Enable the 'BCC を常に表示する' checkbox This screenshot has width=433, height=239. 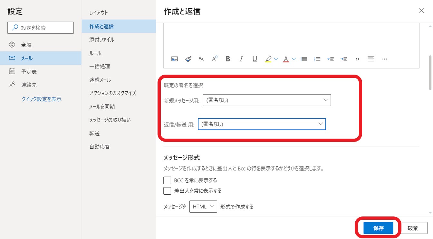click(x=167, y=180)
